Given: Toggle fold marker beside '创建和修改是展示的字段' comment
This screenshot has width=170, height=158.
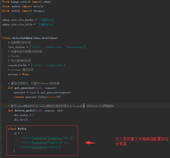Looking at the screenshot, I should 1,51.
